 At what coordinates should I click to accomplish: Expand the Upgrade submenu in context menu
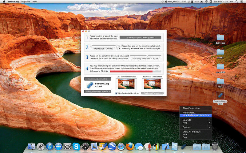[195, 120]
